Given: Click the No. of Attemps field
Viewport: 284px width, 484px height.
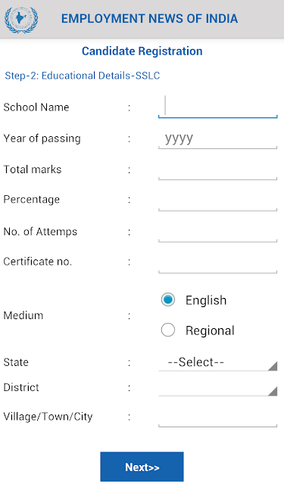Looking at the screenshot, I should point(217,231).
